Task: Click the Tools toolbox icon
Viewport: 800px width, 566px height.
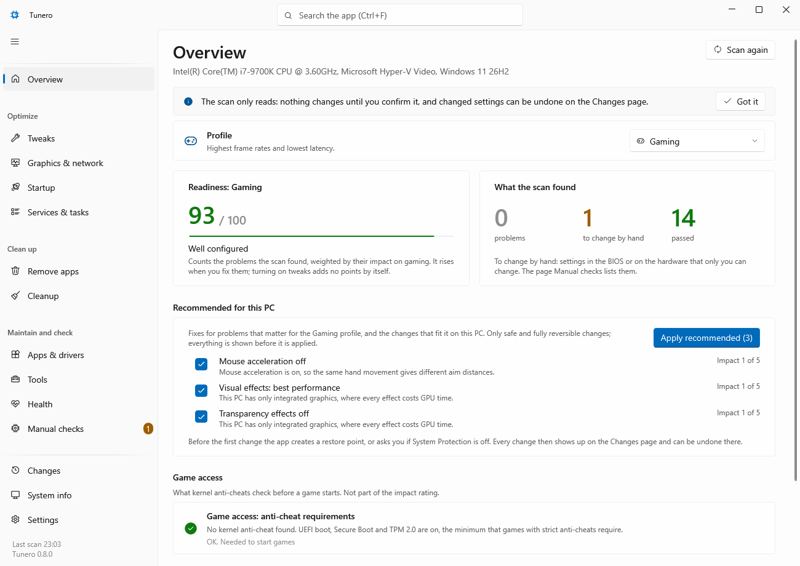Action: point(15,380)
